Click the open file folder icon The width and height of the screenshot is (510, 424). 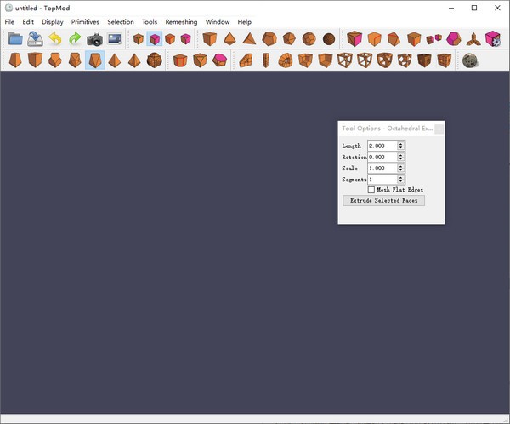coord(15,39)
